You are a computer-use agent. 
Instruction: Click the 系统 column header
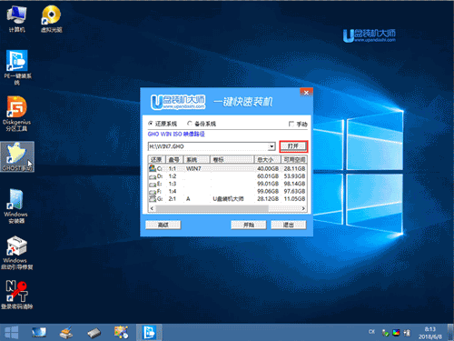click(196, 159)
